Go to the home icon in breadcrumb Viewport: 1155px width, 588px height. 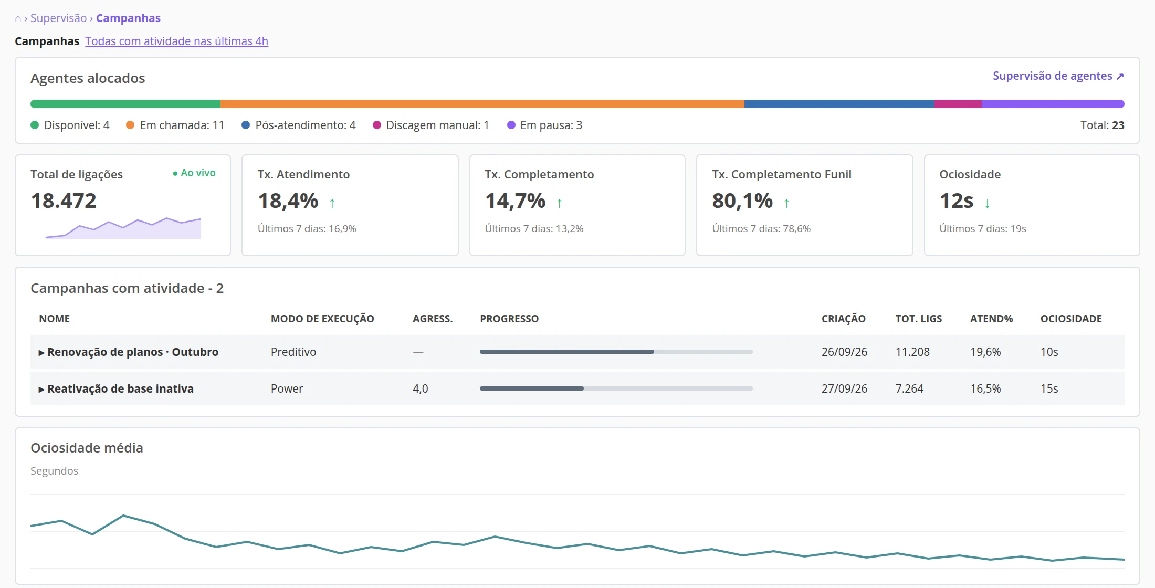pos(18,19)
